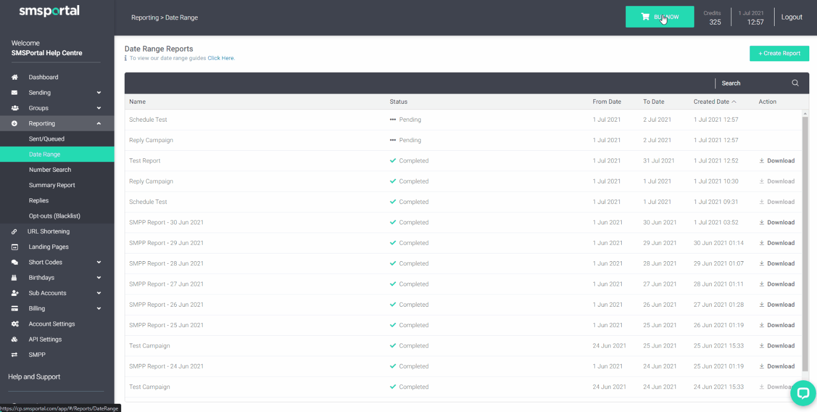Click download icon for Test Report
Image resolution: width=817 pixels, height=412 pixels.
click(762, 161)
